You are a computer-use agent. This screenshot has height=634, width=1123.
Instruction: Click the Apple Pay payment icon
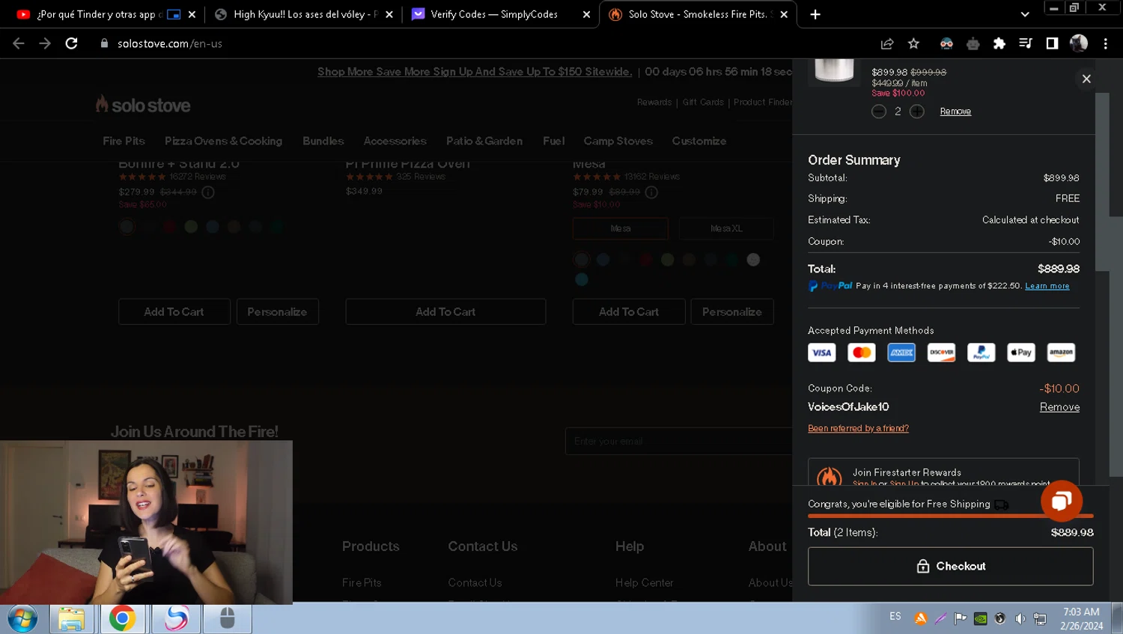1021,353
